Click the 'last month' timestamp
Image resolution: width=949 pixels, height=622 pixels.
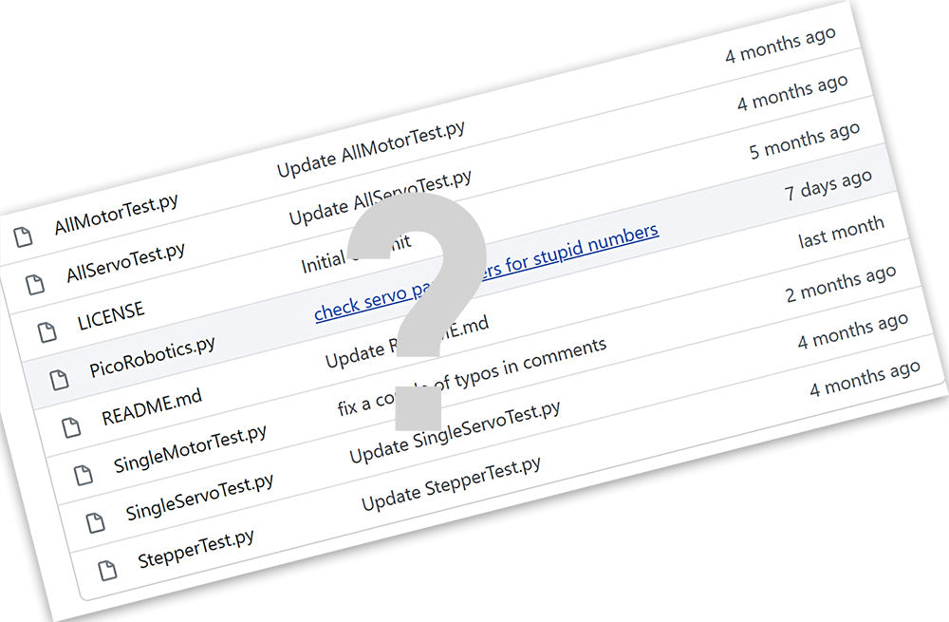pos(841,232)
